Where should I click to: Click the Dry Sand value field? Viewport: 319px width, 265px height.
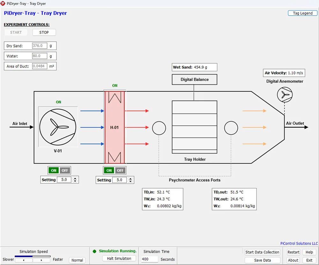click(x=40, y=46)
